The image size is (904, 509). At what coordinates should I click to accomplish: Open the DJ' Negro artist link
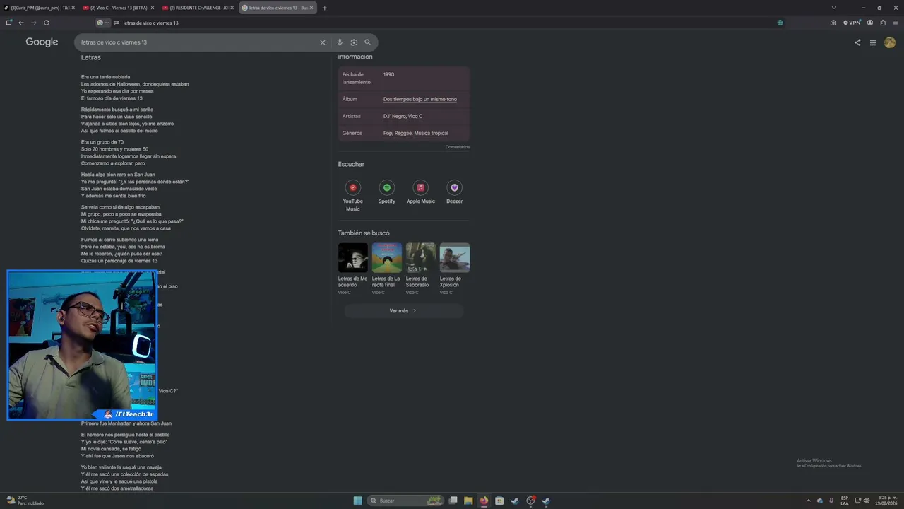(x=395, y=116)
